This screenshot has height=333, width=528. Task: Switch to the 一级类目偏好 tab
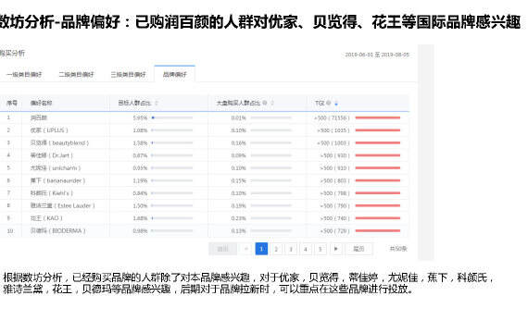pyautogui.click(x=24, y=74)
